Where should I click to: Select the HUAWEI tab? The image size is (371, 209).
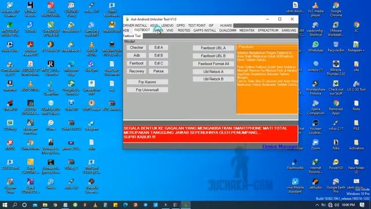226,26
